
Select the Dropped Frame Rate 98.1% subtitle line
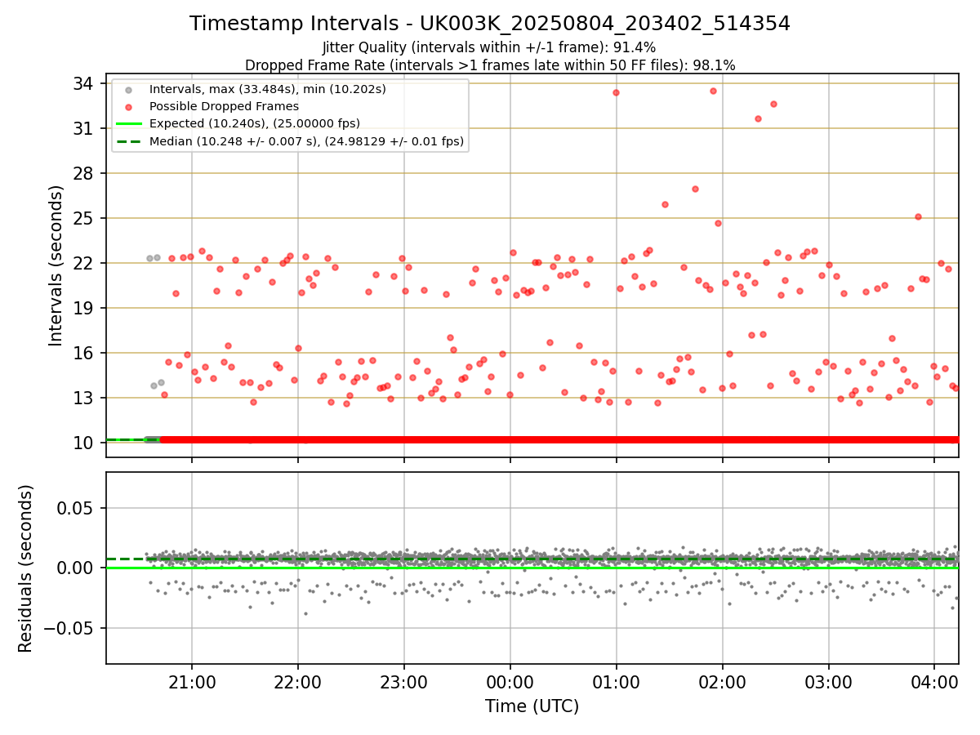(490, 65)
